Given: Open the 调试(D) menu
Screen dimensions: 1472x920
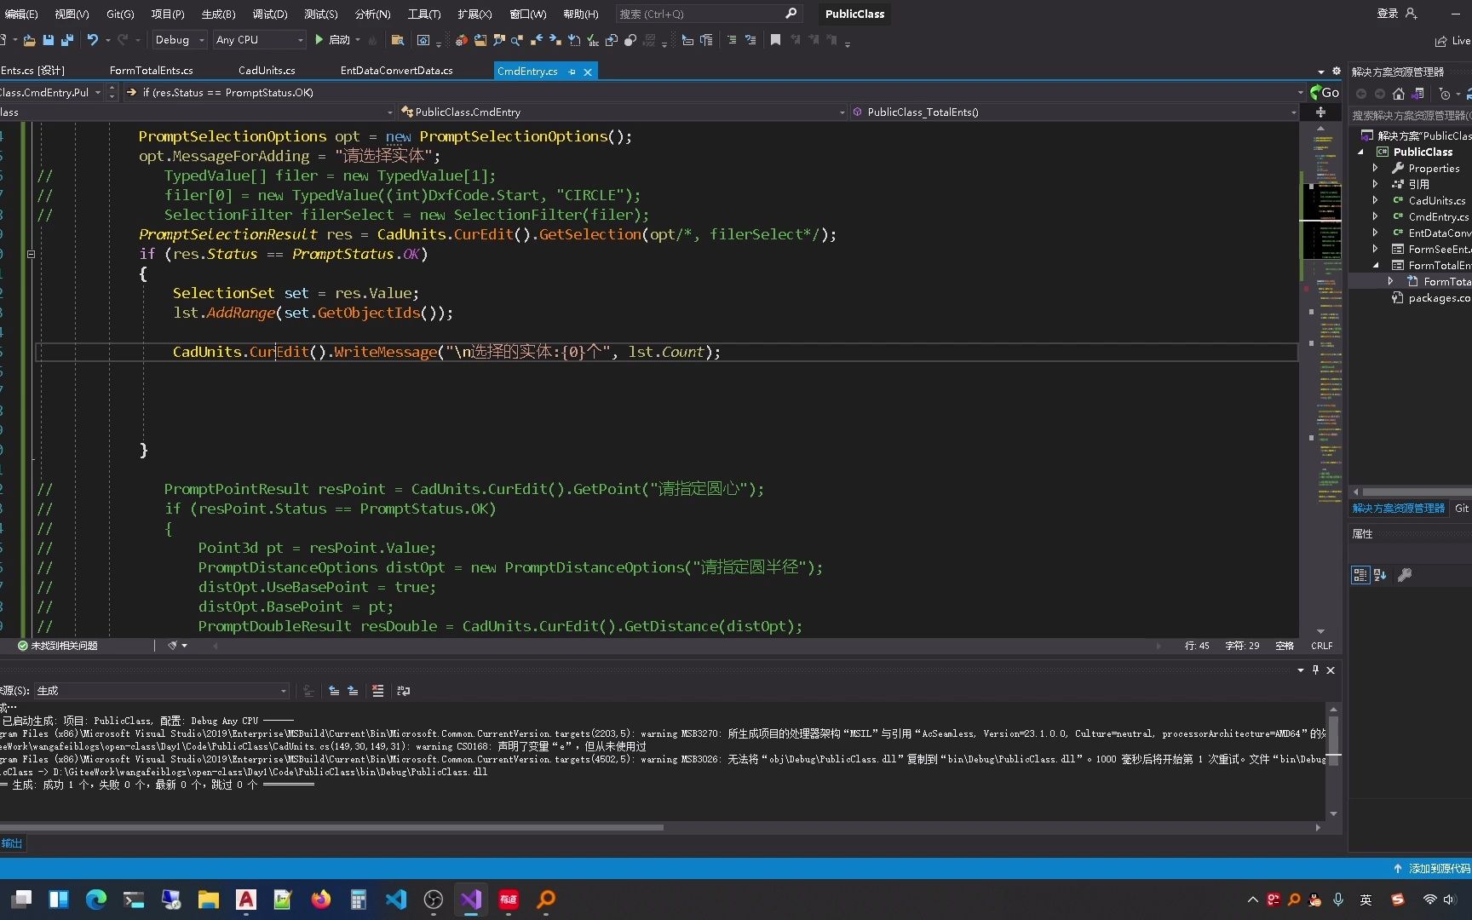Looking at the screenshot, I should pos(270,14).
